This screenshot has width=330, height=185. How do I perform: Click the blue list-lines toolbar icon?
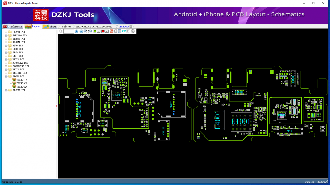click(120, 31)
